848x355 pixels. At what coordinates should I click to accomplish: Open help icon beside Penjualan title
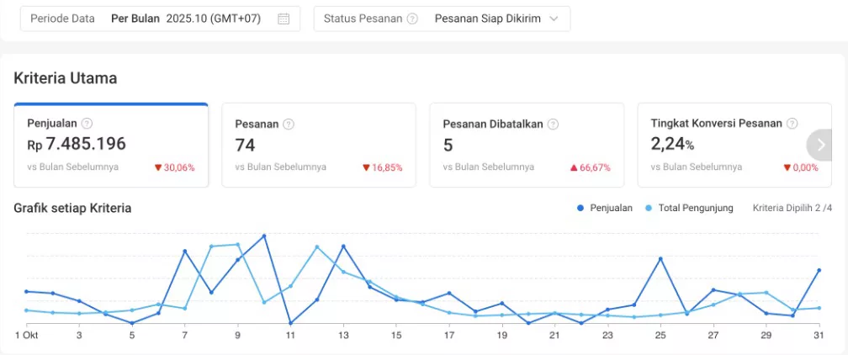pos(87,124)
